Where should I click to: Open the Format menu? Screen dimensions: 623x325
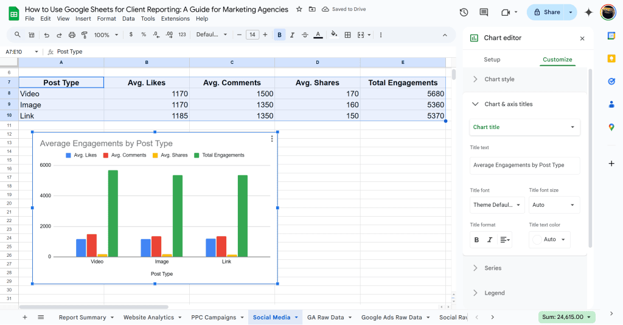click(106, 19)
